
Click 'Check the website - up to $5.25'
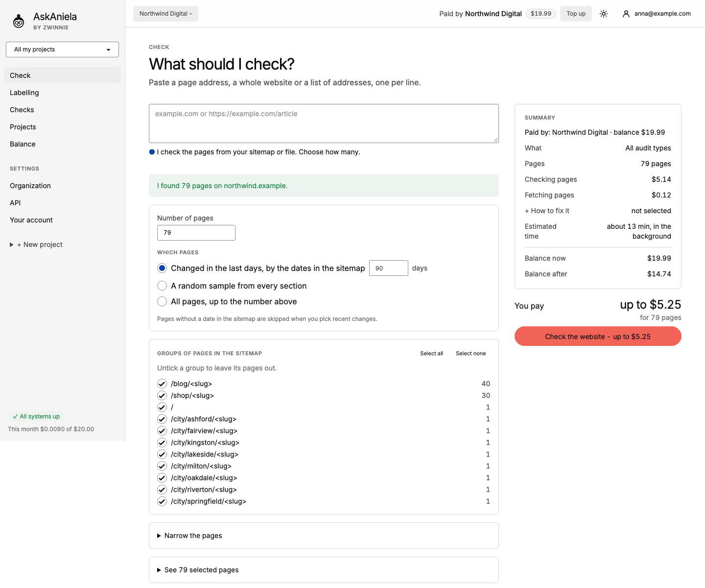[598, 337]
